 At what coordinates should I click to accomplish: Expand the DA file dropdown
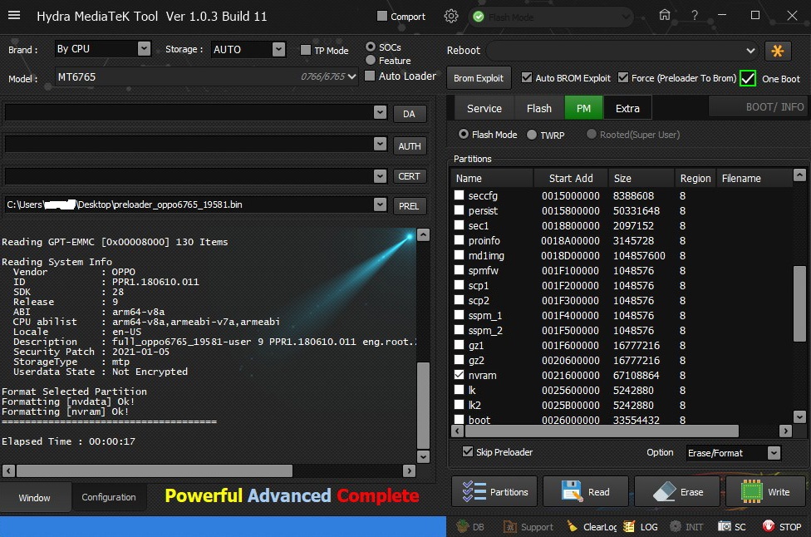pos(381,112)
